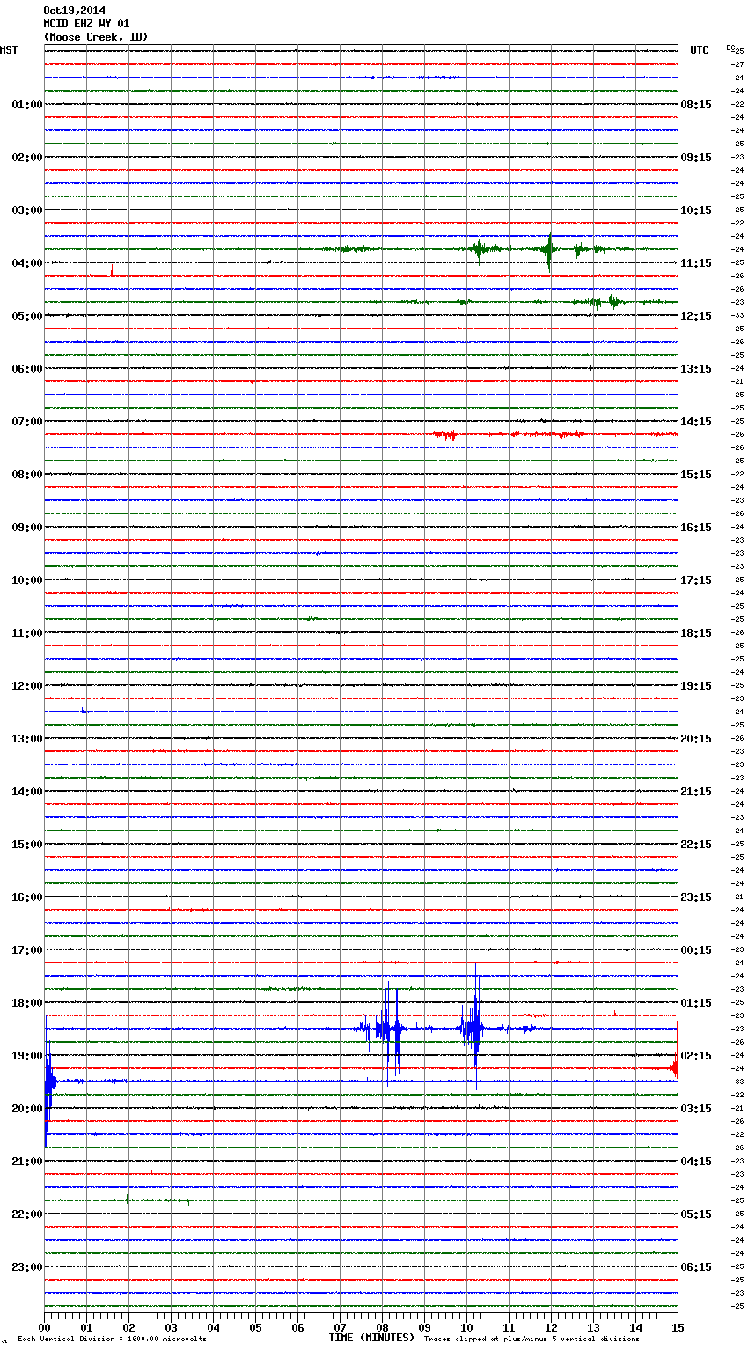Viewport: 748px width, 1351px height.
Task: Click the 10 minute axis tick label
Action: point(466,1327)
